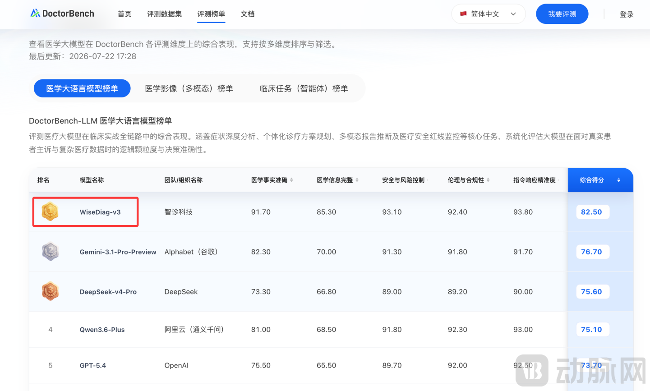This screenshot has height=391, width=650.
Task: Click Qwen3.6-Plus 医学事实准确 score 81.00
Action: (x=261, y=330)
